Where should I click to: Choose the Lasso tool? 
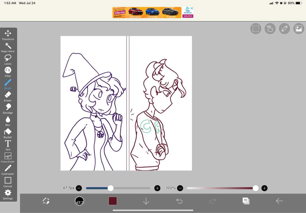tap(8, 60)
